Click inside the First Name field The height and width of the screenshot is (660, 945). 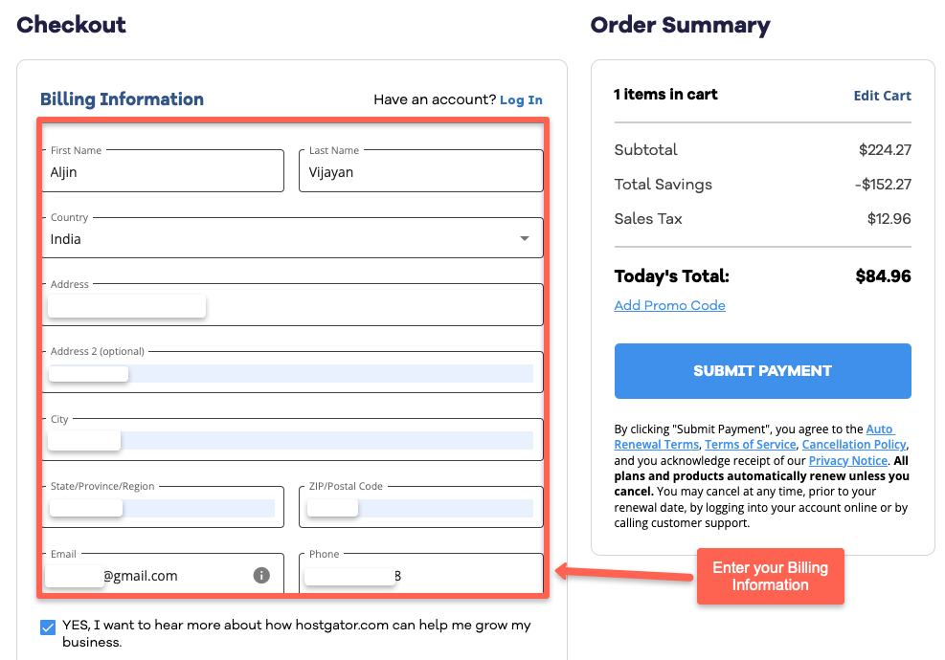point(163,170)
